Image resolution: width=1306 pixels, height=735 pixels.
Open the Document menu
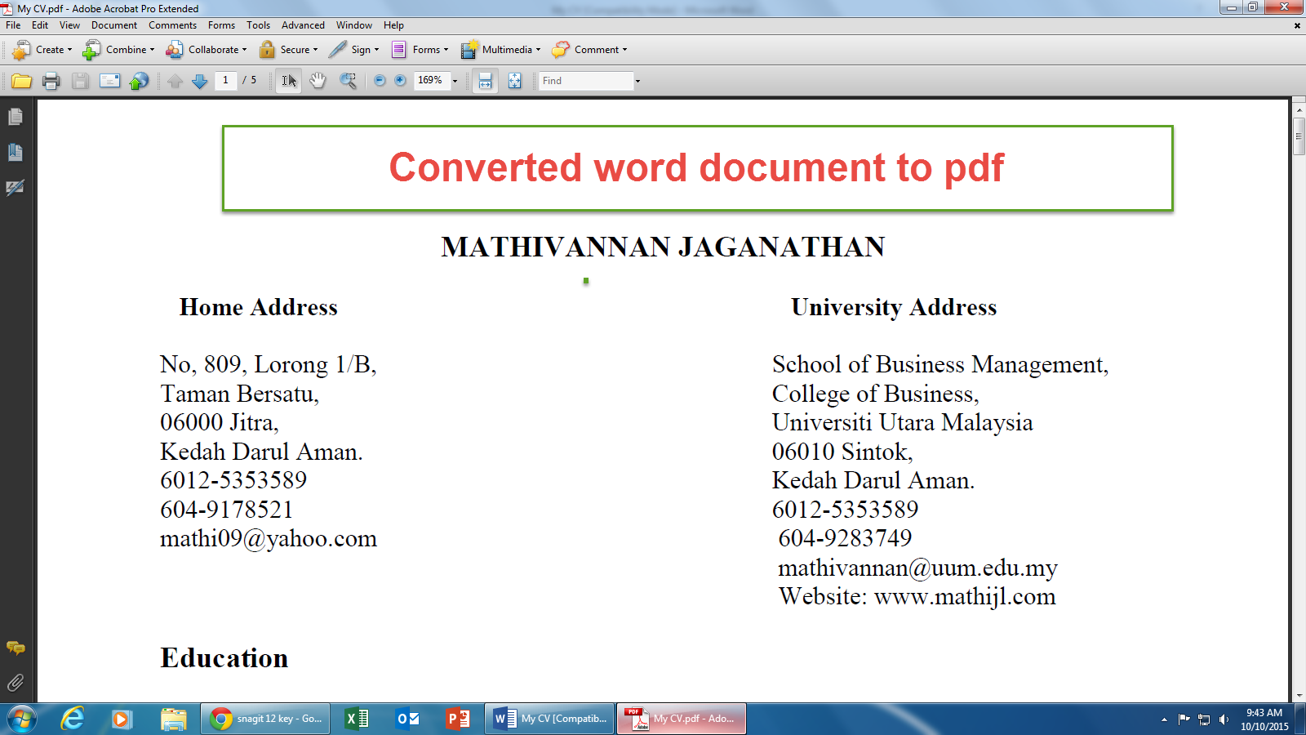pyautogui.click(x=114, y=25)
